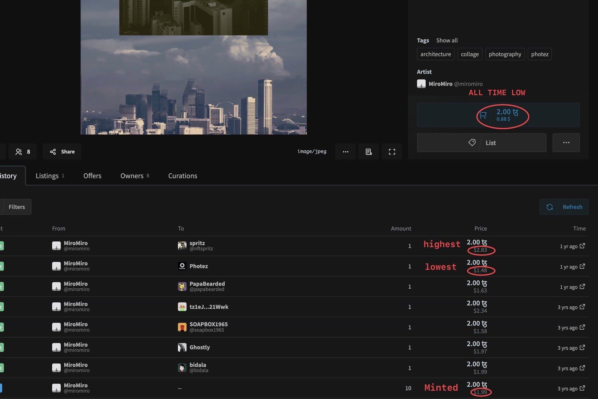Open the metadata document icon
Viewport: 598px width, 399px height.
click(368, 152)
